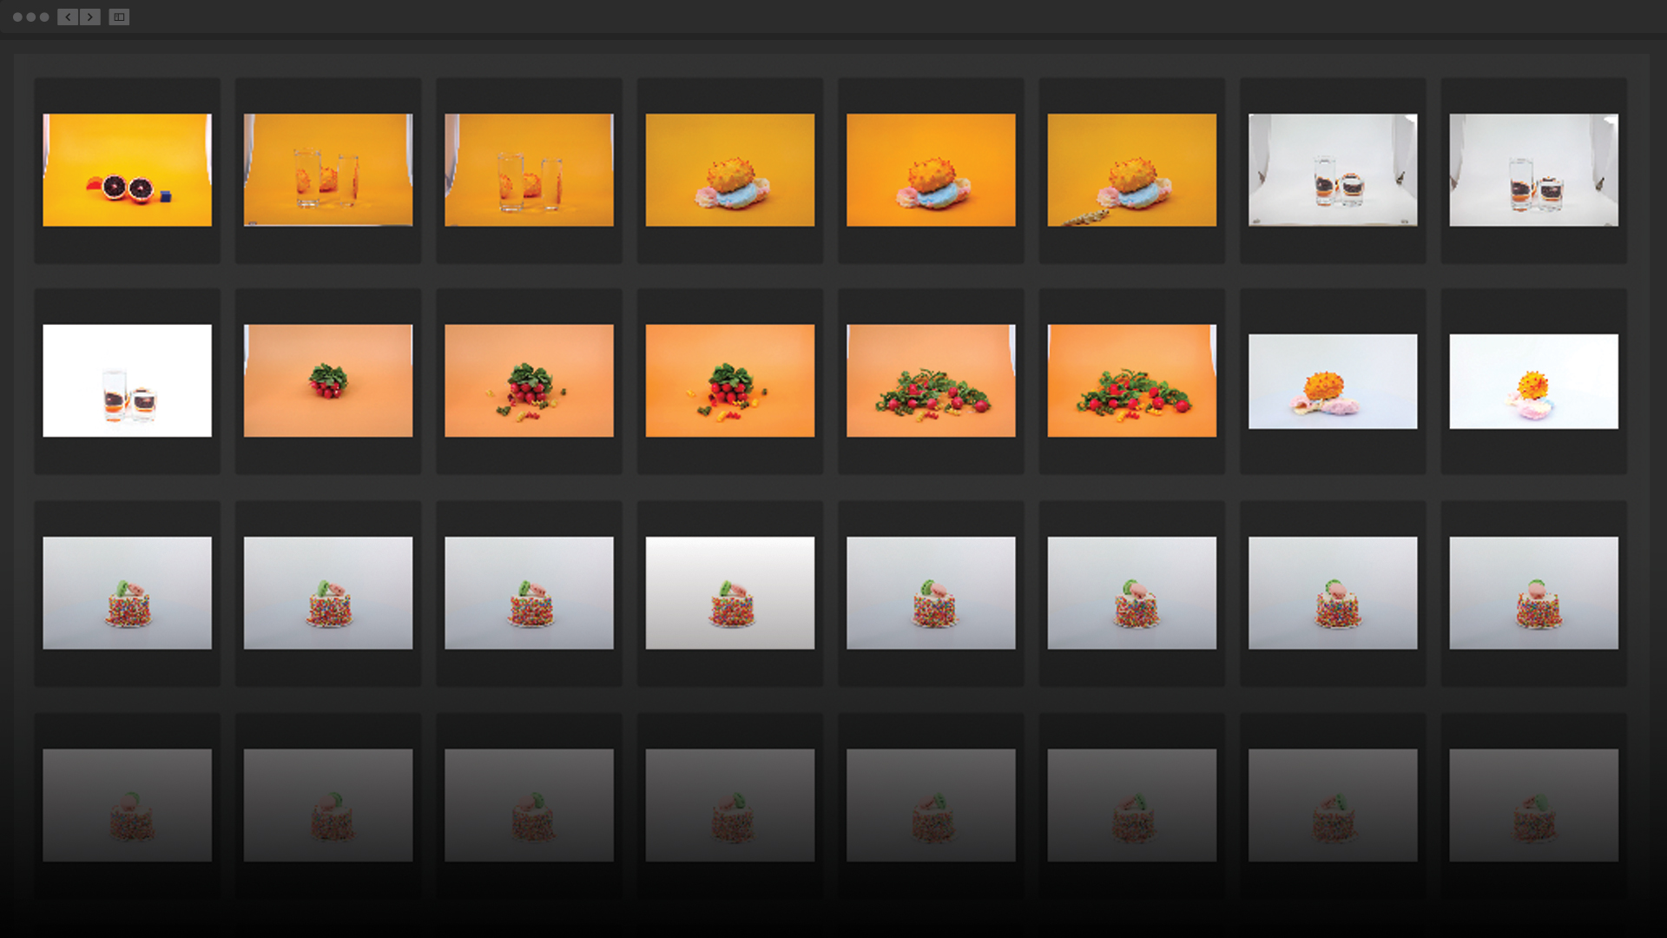Image resolution: width=1667 pixels, height=938 pixels.
Task: Open second grey lightbox glasses photo
Action: coord(1533,170)
